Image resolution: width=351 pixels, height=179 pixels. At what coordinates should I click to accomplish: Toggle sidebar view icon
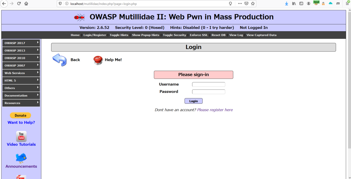pyautogui.click(x=301, y=3)
